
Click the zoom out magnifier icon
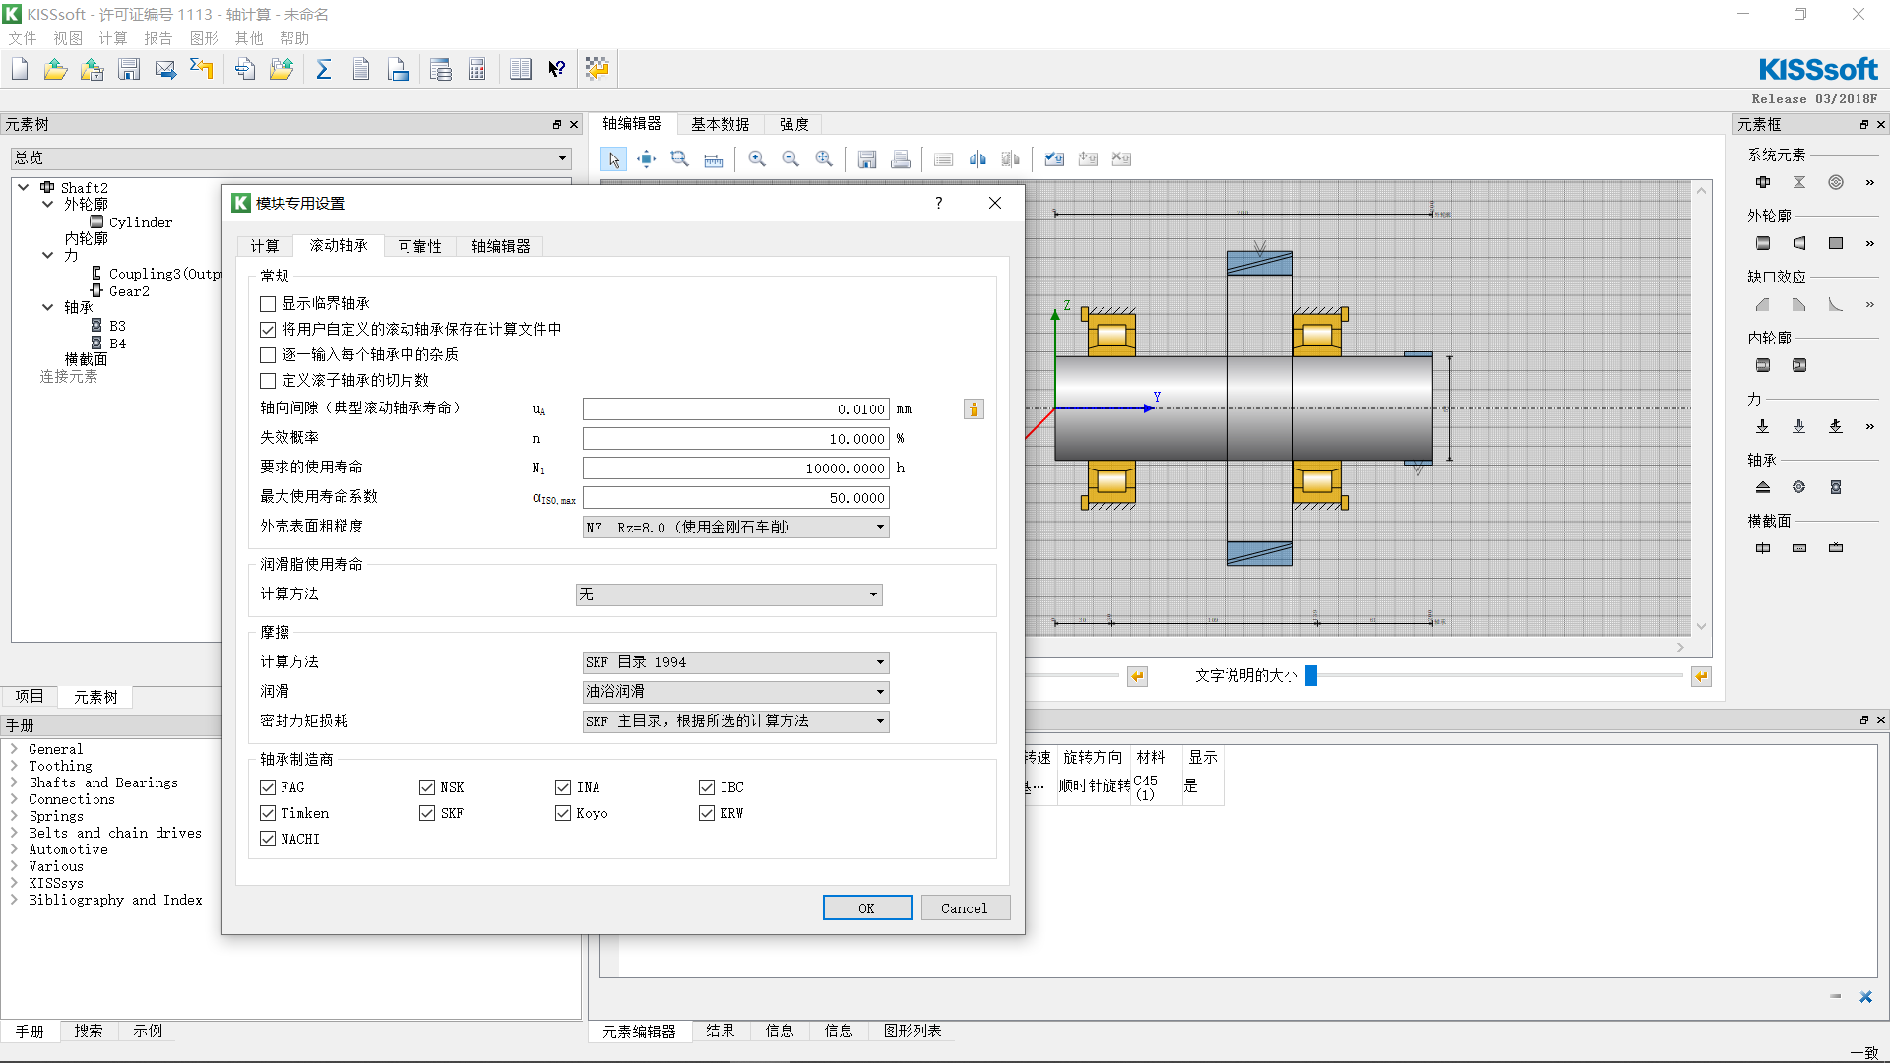(790, 159)
